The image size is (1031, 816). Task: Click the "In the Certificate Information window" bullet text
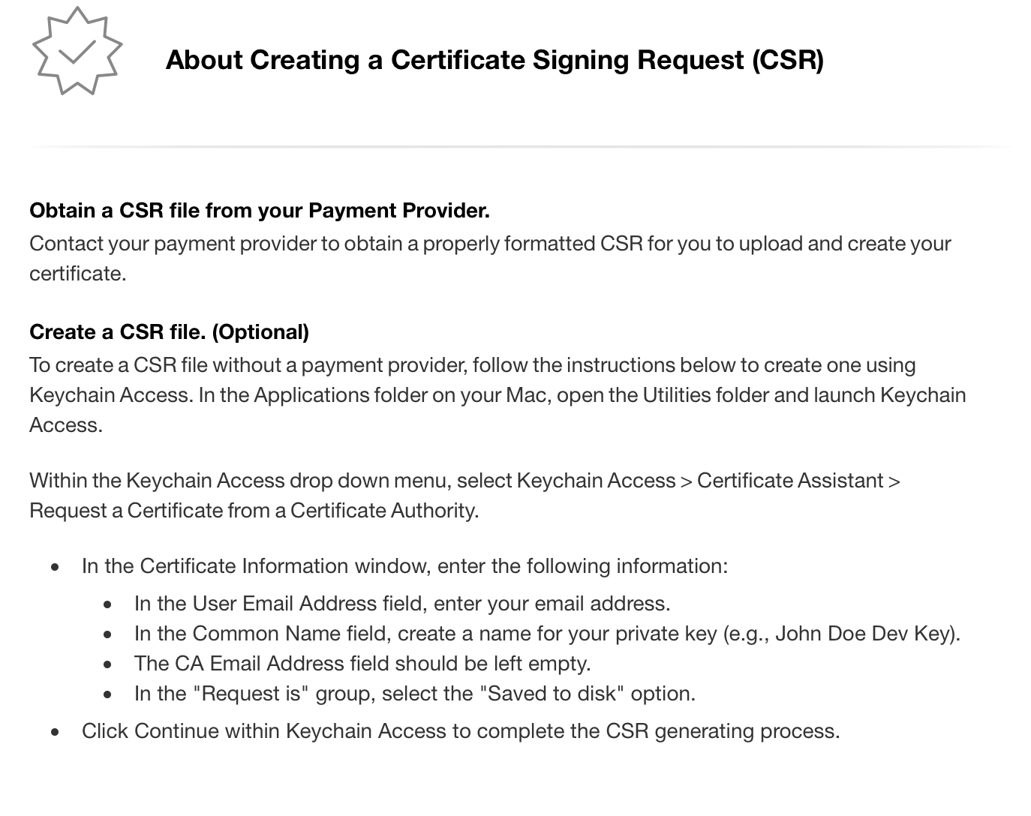[x=404, y=566]
